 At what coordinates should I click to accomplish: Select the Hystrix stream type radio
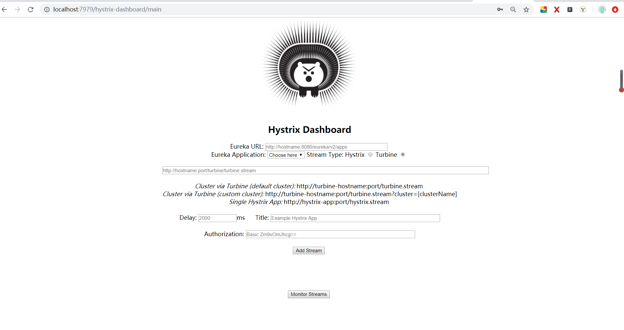[371, 155]
